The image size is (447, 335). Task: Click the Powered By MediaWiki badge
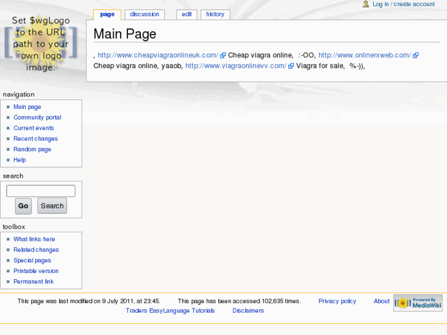click(x=418, y=303)
